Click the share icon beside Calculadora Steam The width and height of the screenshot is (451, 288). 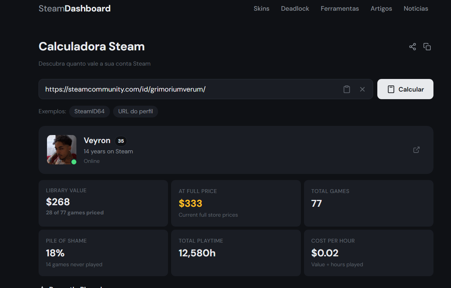coord(412,47)
